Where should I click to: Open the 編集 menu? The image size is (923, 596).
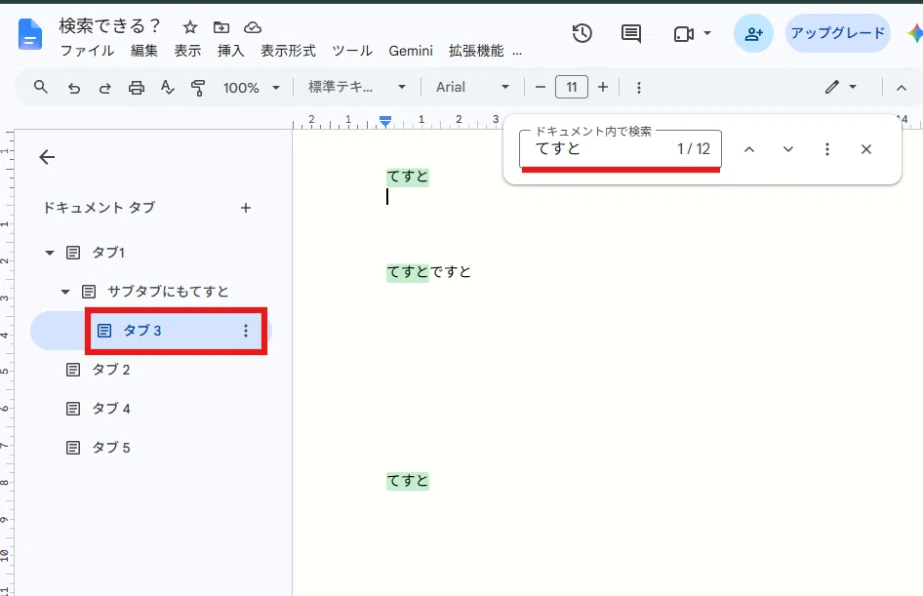pos(144,51)
